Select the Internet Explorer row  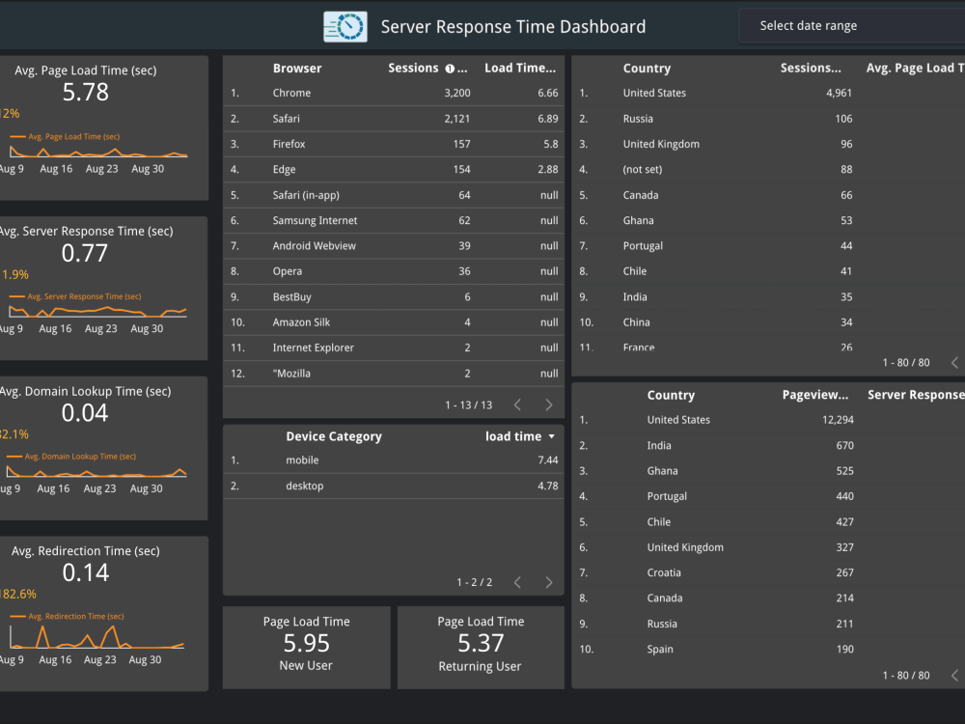pyautogui.click(x=394, y=348)
